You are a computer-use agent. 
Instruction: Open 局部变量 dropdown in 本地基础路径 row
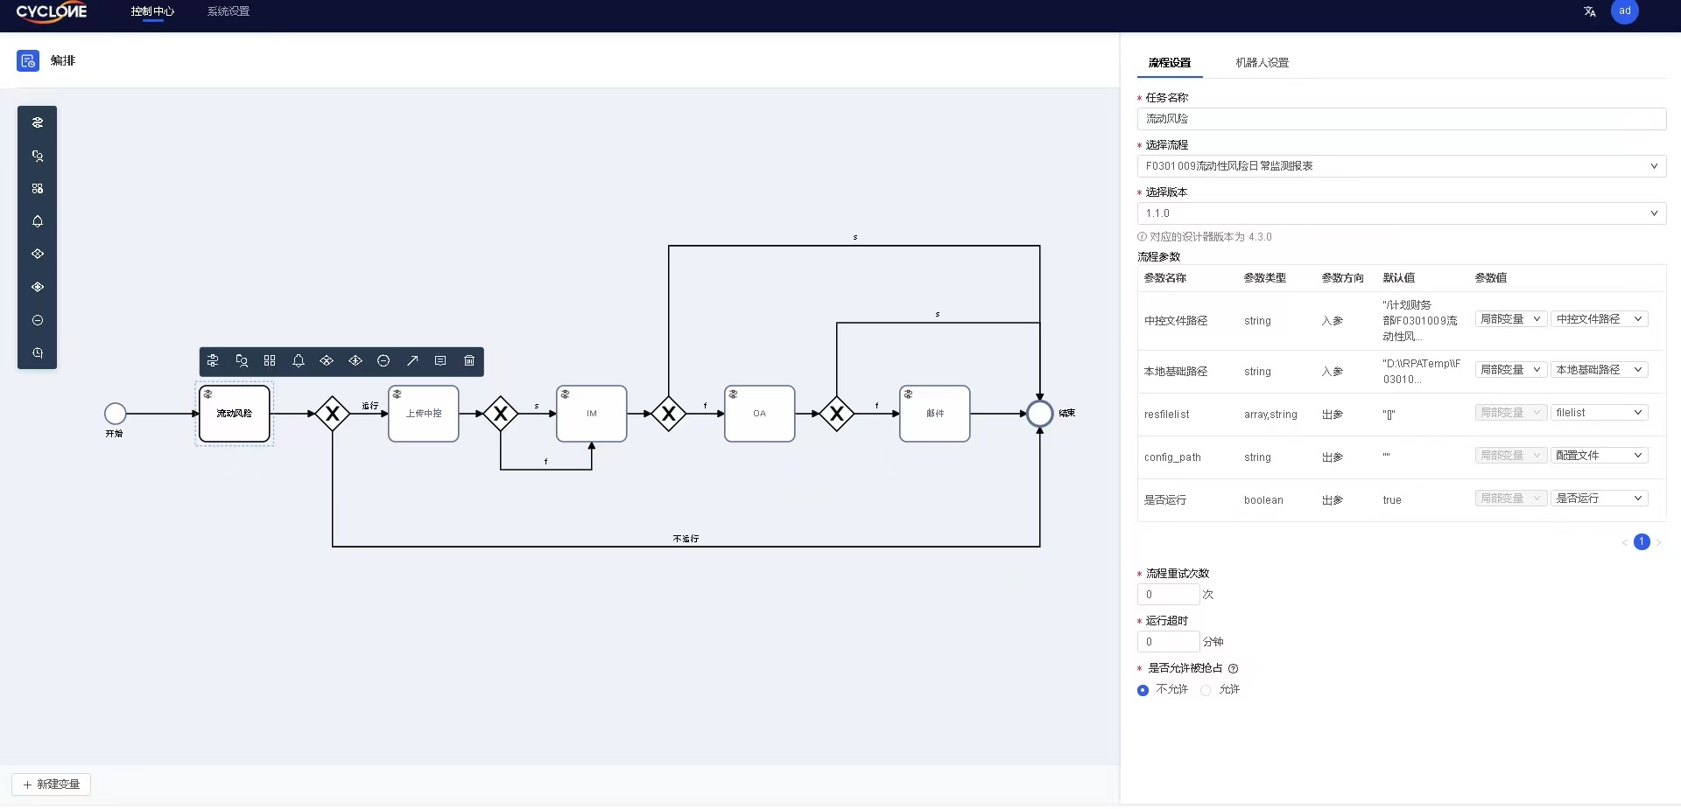click(x=1511, y=370)
